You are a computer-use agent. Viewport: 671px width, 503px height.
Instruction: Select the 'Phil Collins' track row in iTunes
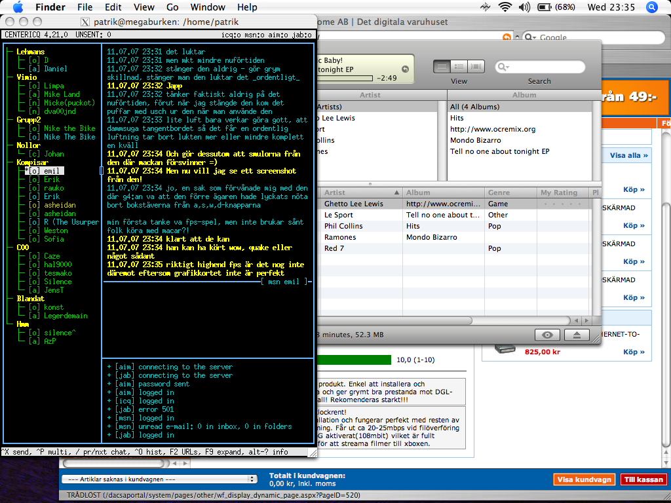click(456, 226)
